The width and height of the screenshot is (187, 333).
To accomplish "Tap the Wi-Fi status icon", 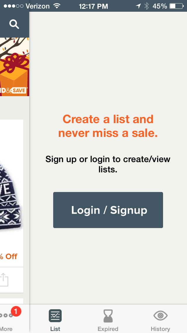I will pos(57,6).
